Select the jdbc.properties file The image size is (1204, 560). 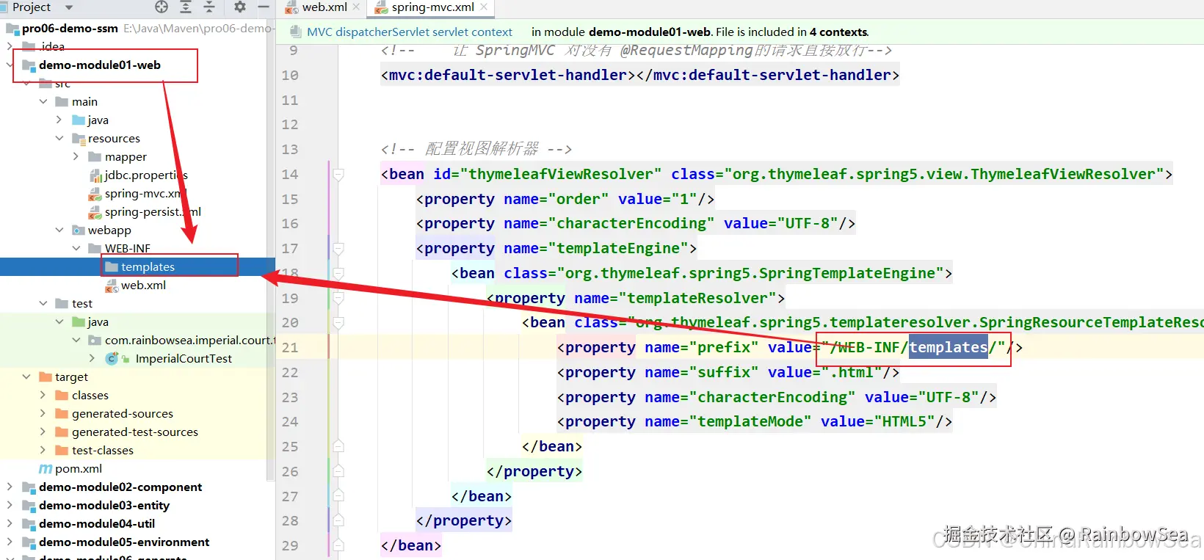(146, 175)
